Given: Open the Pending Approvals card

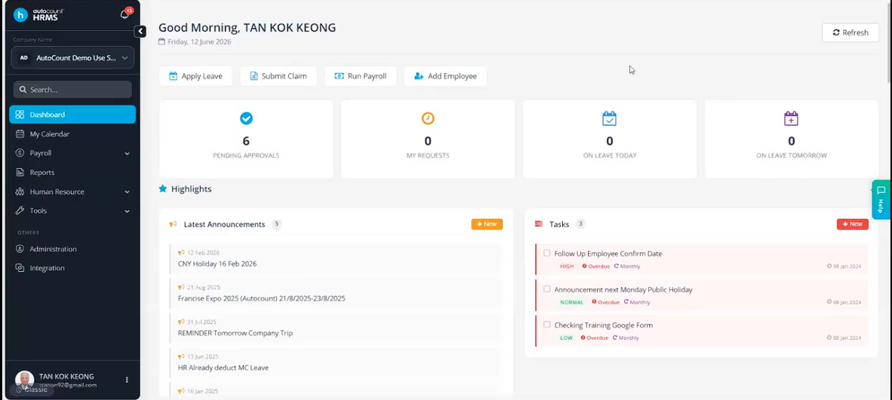Looking at the screenshot, I should tap(246, 139).
